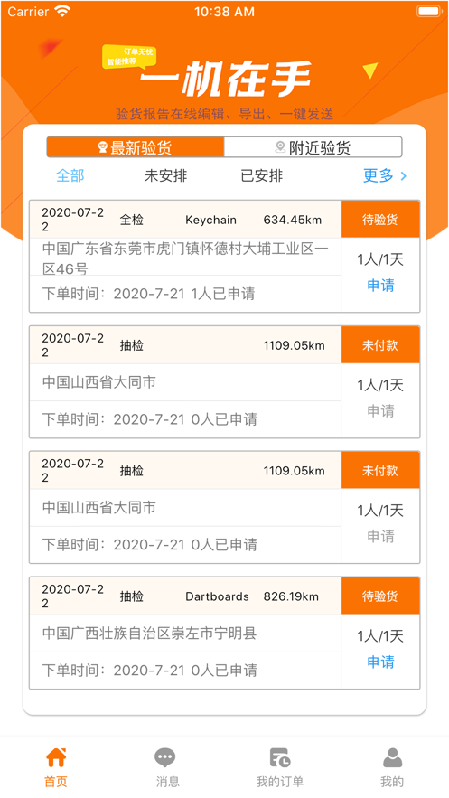
Task: Open the 东莞市虎门镇 address order card
Action: (224, 256)
